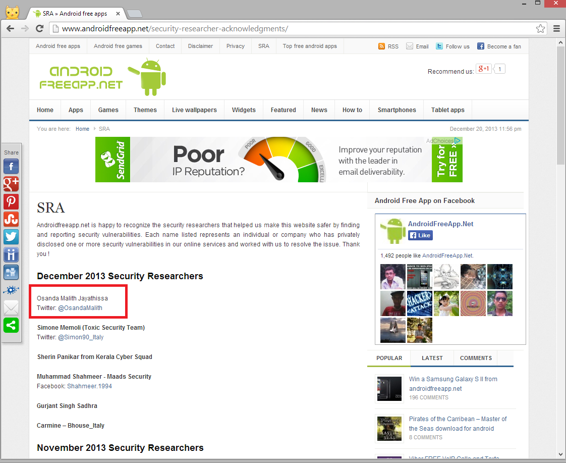Open the Themes navigation menu item
This screenshot has height=463, width=566.
145,110
